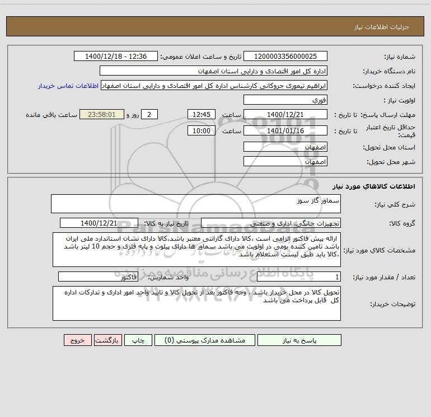Screen dimensions: 431x417
Task: Click 'شهر محل تحویل:' label
Action: [x=391, y=162]
